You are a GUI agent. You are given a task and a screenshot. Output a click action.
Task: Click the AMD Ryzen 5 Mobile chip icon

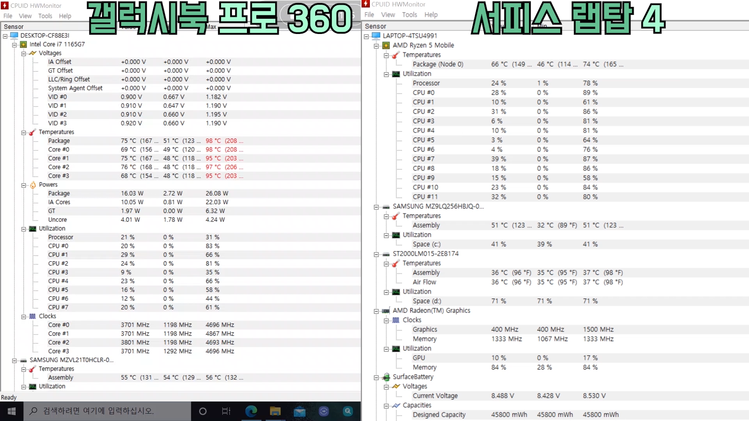click(386, 46)
